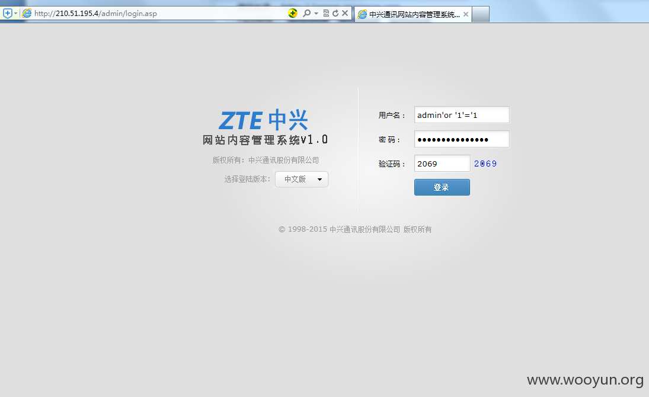The width and height of the screenshot is (649, 397).
Task: Click the © 1998-2015 copyright footer text
Action: coord(354,229)
